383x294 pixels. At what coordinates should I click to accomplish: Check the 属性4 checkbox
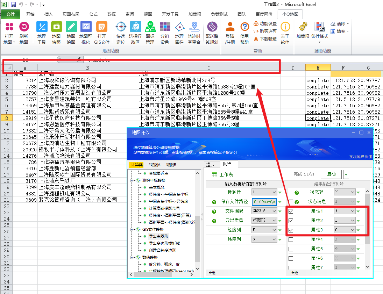[x=291, y=239]
